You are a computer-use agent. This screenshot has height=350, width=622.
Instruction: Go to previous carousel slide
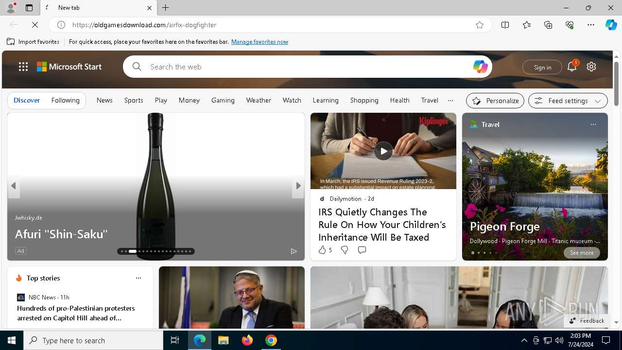[14, 186]
